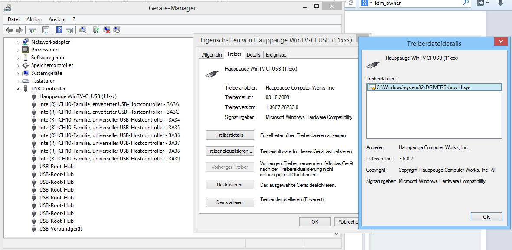Expand the Tastaturen node

(x=18, y=81)
